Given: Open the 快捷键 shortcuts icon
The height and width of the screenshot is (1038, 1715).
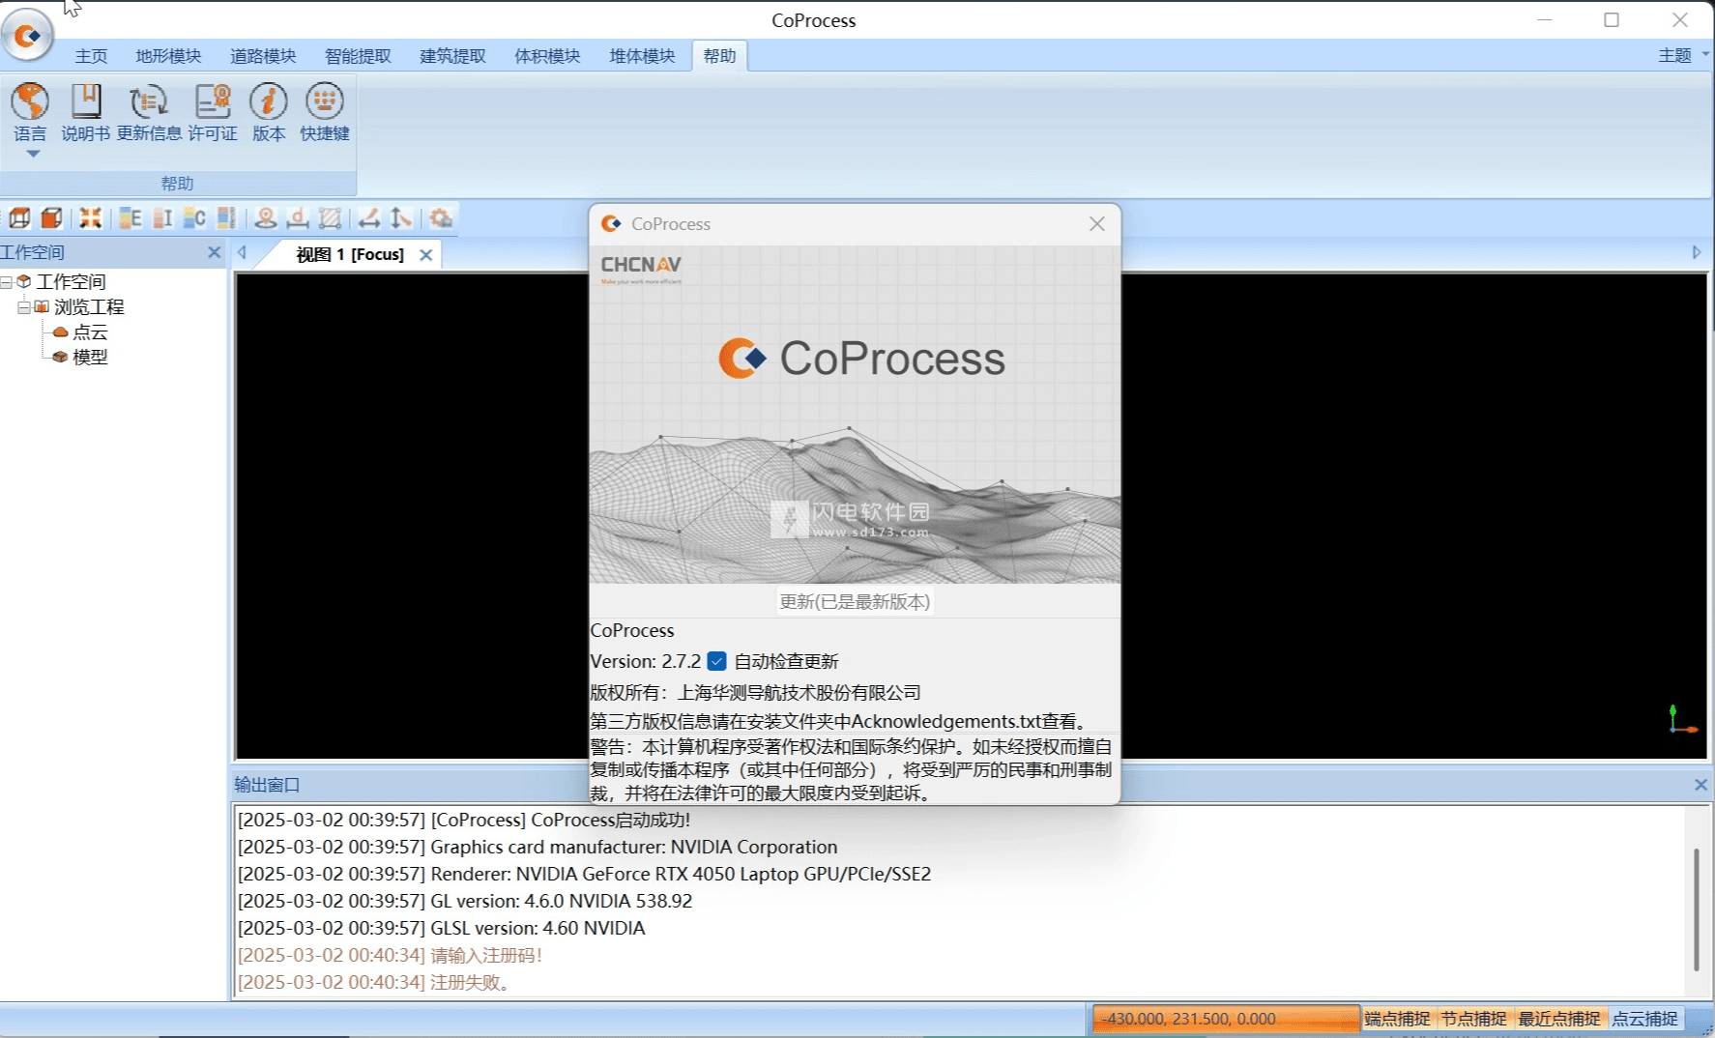Looking at the screenshot, I should (325, 101).
